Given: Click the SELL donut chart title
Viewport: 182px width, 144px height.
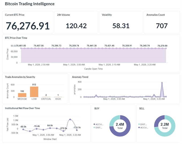Looking at the screenshot, I should 142,108.
